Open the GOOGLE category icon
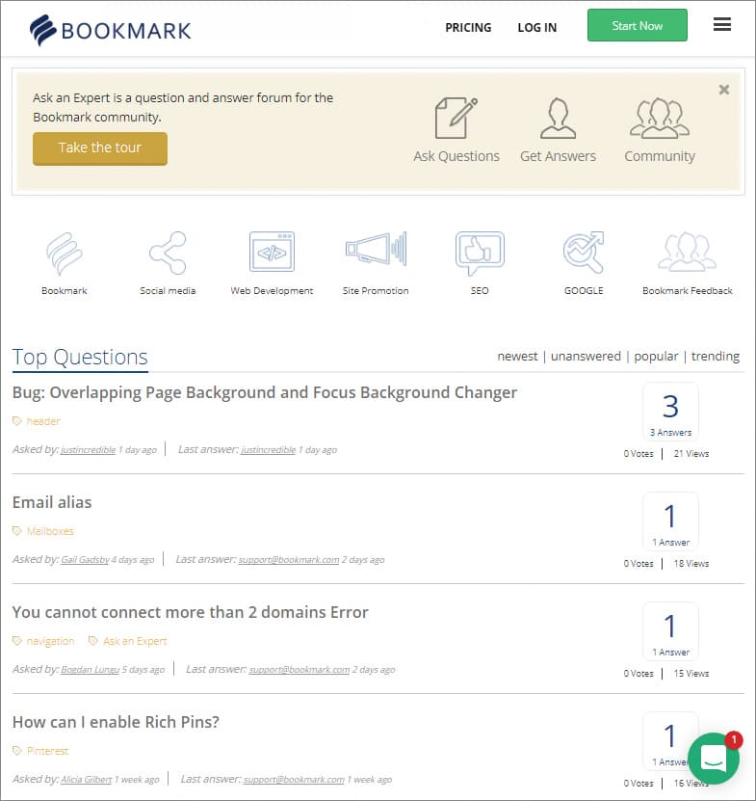 pyautogui.click(x=584, y=253)
